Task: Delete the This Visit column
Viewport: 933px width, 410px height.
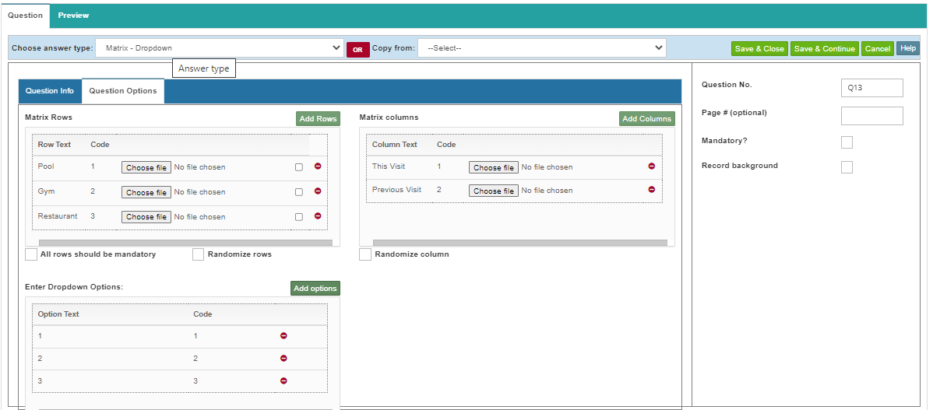Action: click(652, 166)
